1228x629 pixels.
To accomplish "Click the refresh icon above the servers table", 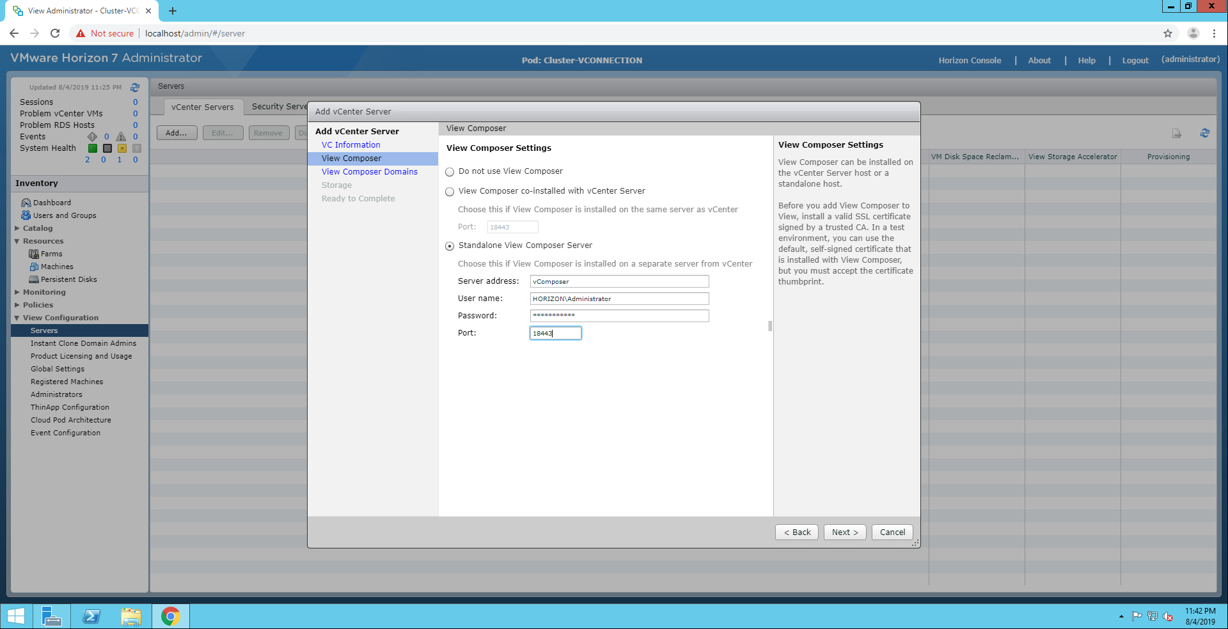I will point(1204,133).
